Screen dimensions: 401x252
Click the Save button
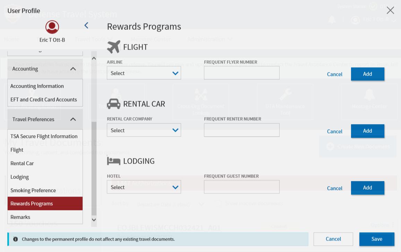[377, 239]
